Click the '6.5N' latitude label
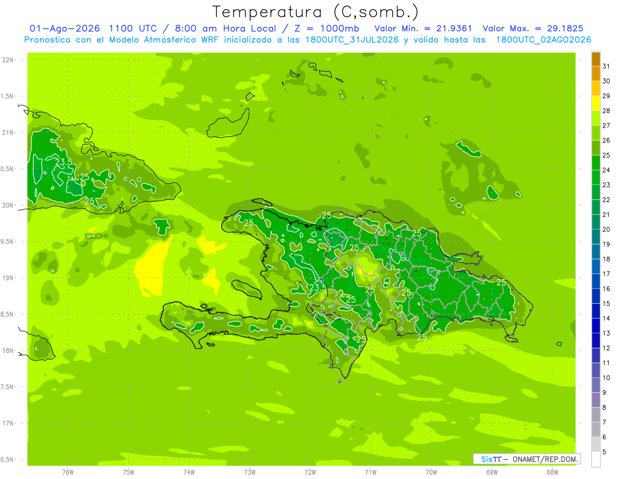The width and height of the screenshot is (620, 479). (x=7, y=459)
